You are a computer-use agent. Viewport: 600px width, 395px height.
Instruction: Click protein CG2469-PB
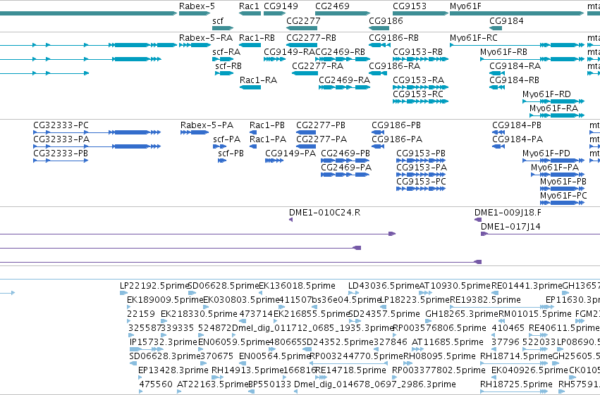click(x=345, y=153)
